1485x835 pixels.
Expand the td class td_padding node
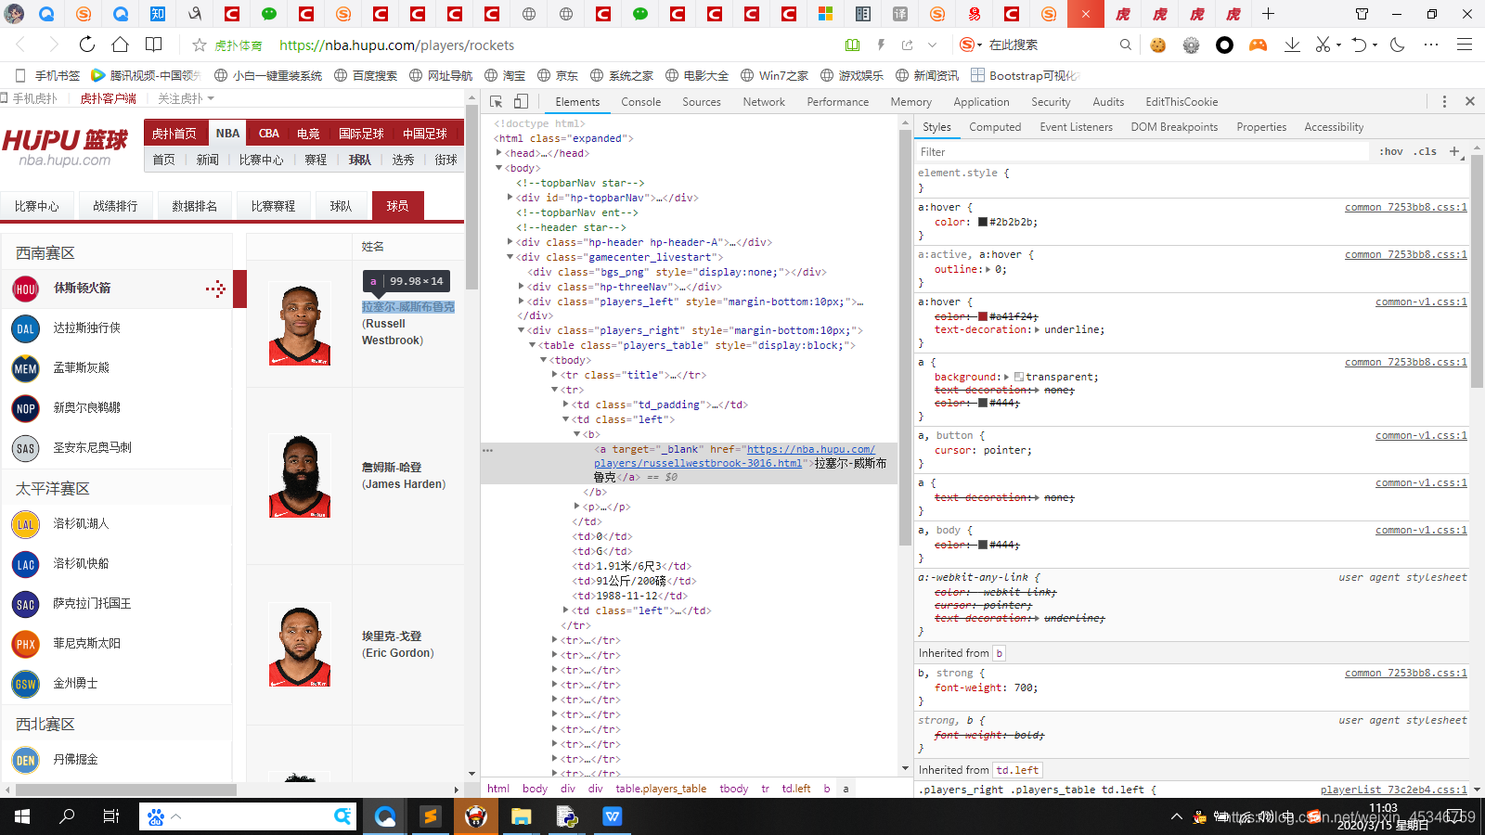point(566,405)
